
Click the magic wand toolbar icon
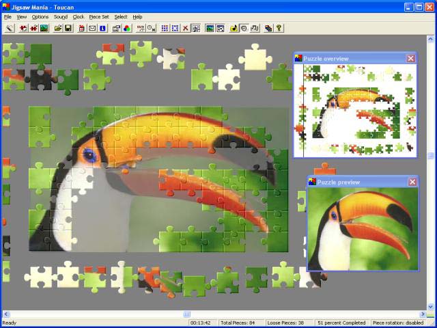coord(10,28)
